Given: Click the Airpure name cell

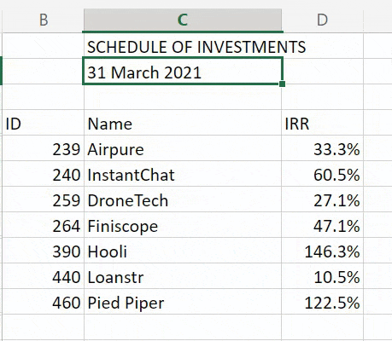Looking at the screenshot, I should (183, 148).
